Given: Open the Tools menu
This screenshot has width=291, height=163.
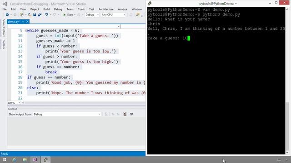Looking at the screenshot, I should point(81,9).
